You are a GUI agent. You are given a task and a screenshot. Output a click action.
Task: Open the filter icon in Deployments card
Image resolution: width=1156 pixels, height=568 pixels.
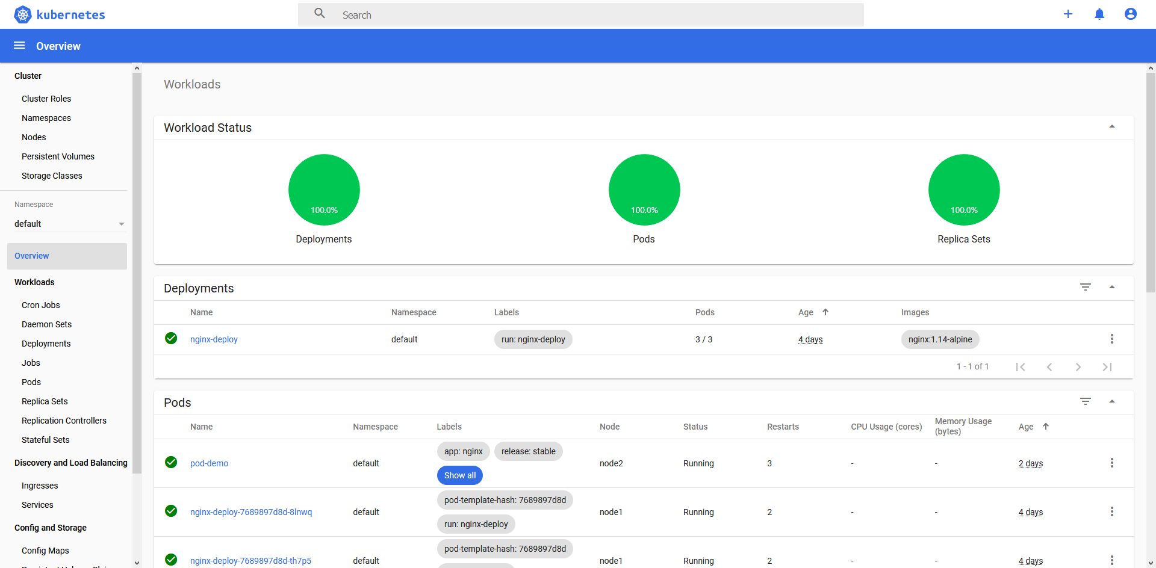1086,287
